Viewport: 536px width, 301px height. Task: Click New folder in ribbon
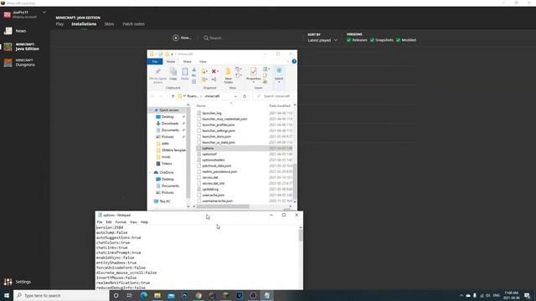[228, 75]
